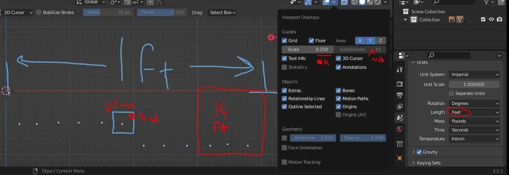Open the Mass dropdown showing Pounds
The height and width of the screenshot is (175, 509).
(x=474, y=121)
